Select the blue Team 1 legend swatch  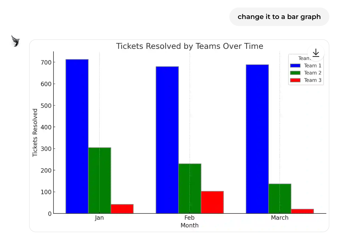point(295,66)
